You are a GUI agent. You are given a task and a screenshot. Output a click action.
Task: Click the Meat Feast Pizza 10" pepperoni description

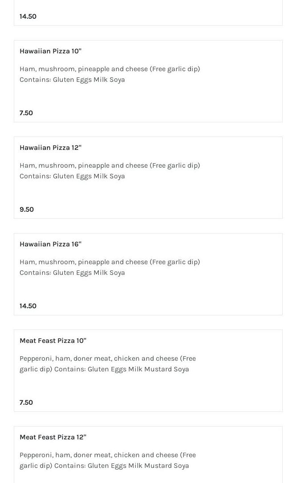[107, 358]
